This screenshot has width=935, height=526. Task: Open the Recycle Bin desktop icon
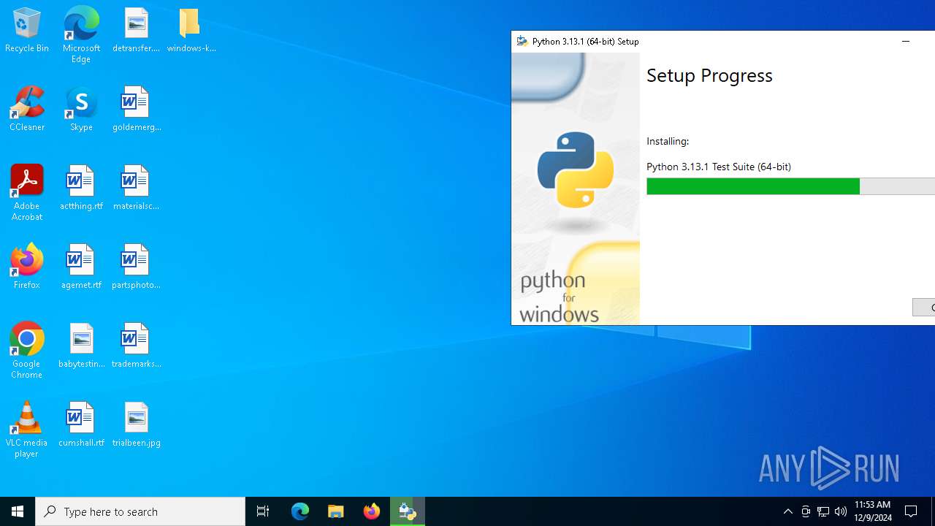(x=27, y=31)
